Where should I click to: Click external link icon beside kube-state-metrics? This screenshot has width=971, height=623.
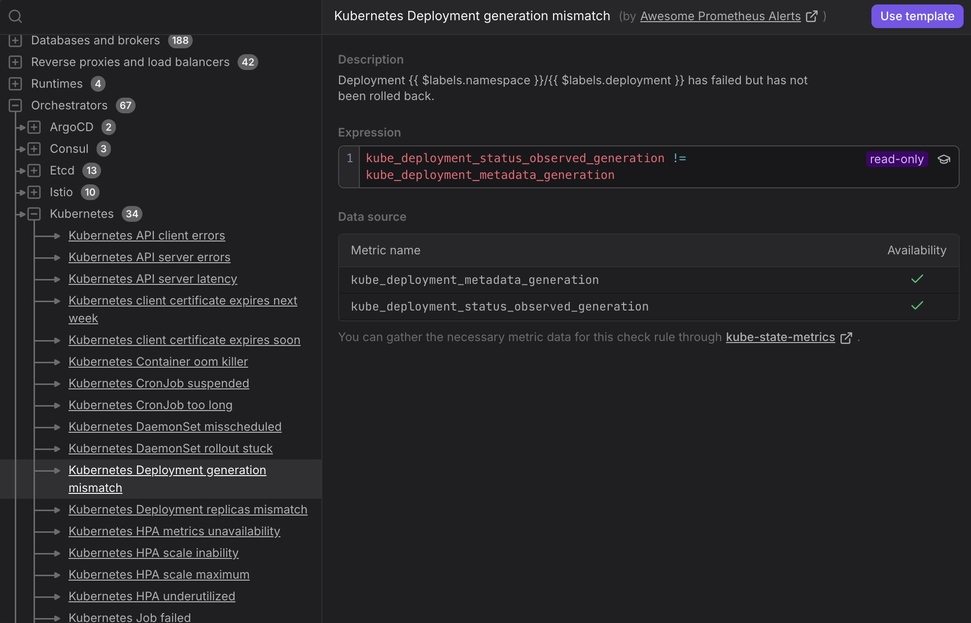tap(846, 338)
